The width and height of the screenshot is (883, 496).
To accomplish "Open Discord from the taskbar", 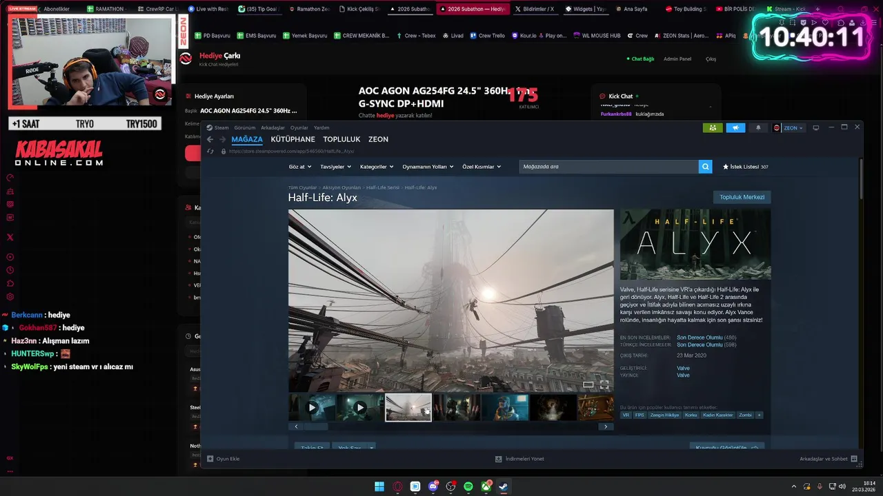I will 433,486.
